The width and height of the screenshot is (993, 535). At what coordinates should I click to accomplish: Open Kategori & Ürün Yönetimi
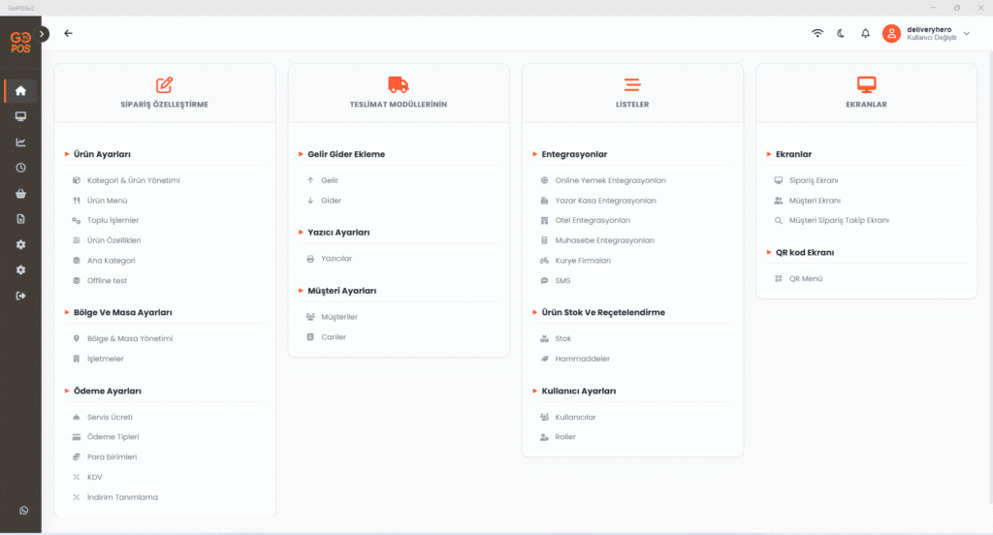point(133,180)
